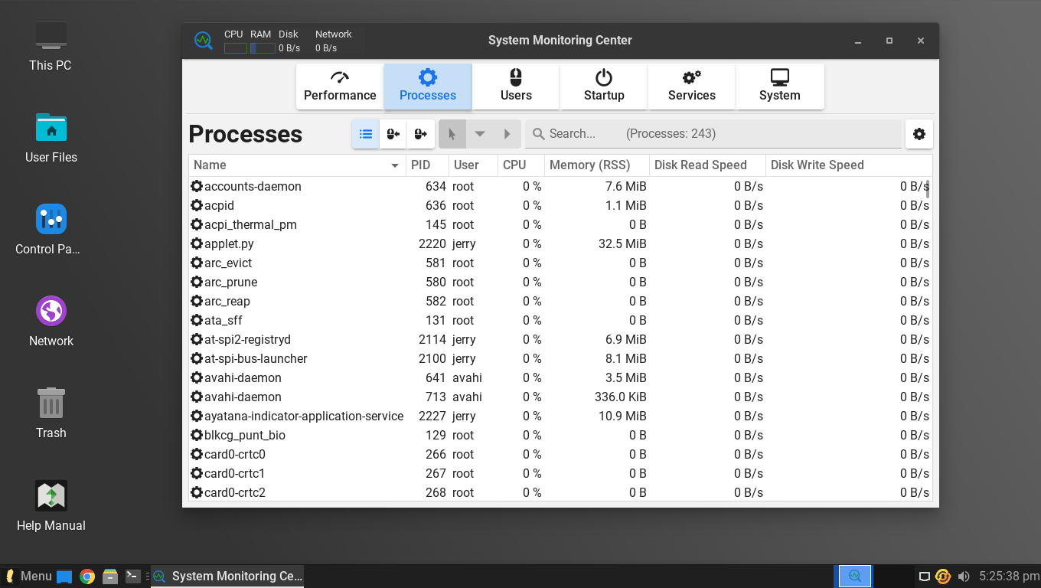The width and height of the screenshot is (1041, 588).
Task: Select the card0-crtc0 process
Action: point(560,454)
